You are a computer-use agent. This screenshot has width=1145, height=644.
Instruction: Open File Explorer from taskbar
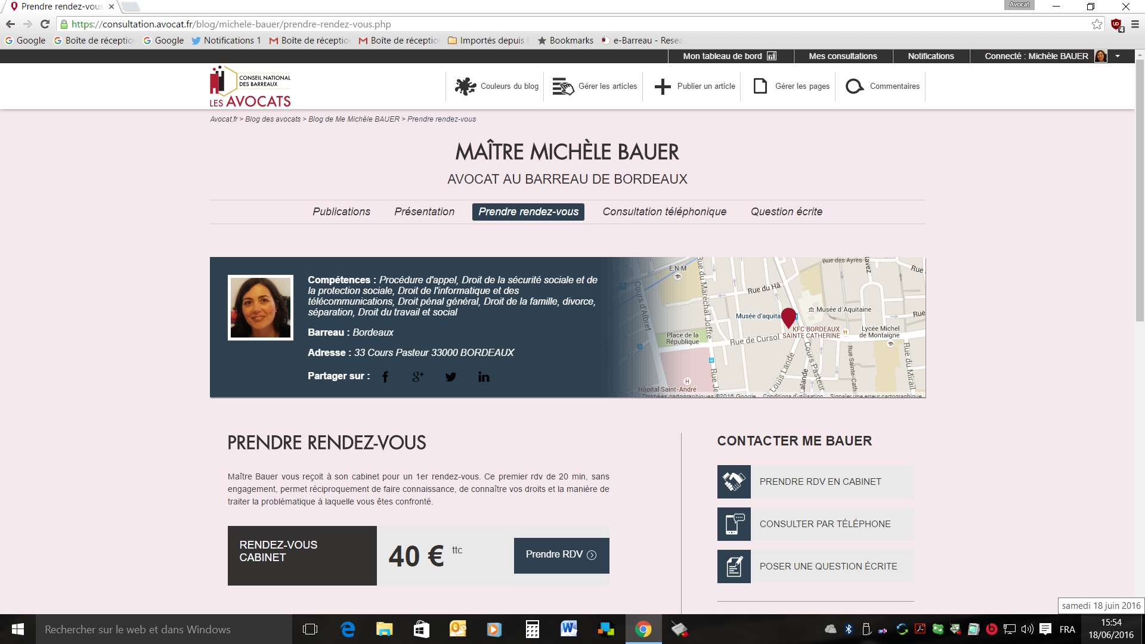[x=384, y=629]
